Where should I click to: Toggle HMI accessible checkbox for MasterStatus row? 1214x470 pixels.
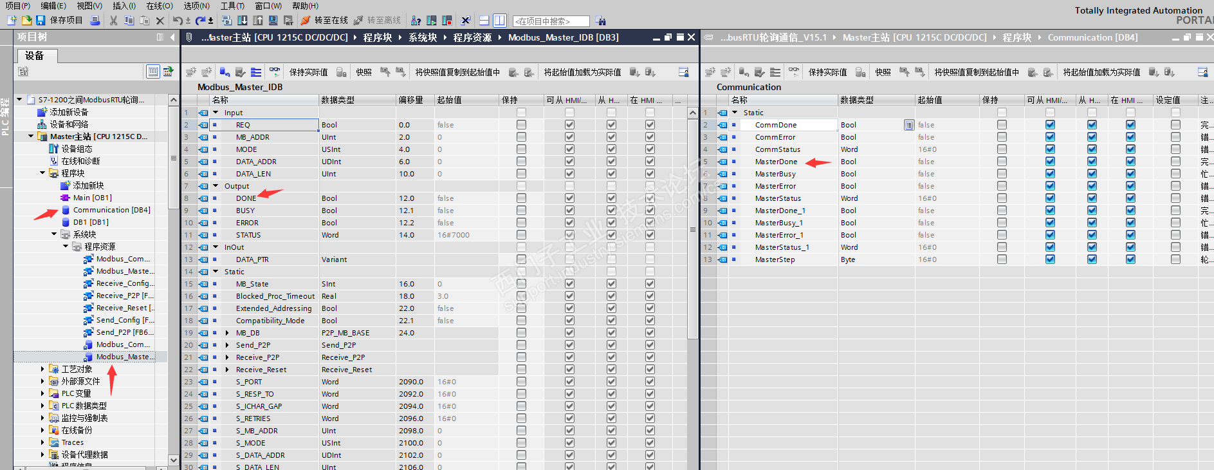[1050, 198]
